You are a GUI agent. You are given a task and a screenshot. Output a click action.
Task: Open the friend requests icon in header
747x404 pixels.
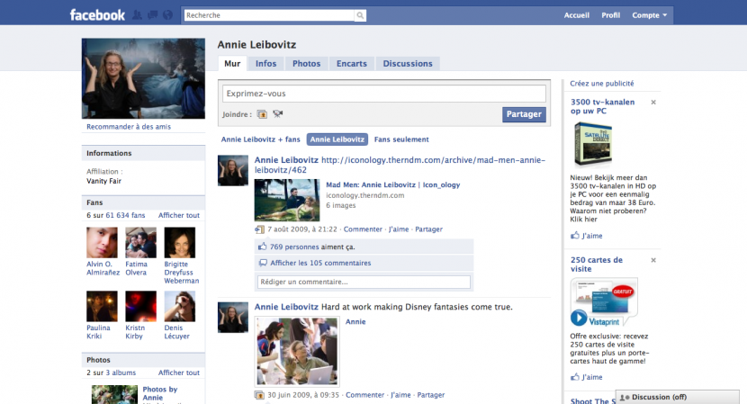137,15
